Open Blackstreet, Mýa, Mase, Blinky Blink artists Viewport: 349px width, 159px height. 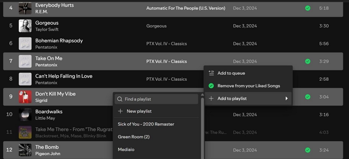(71, 136)
